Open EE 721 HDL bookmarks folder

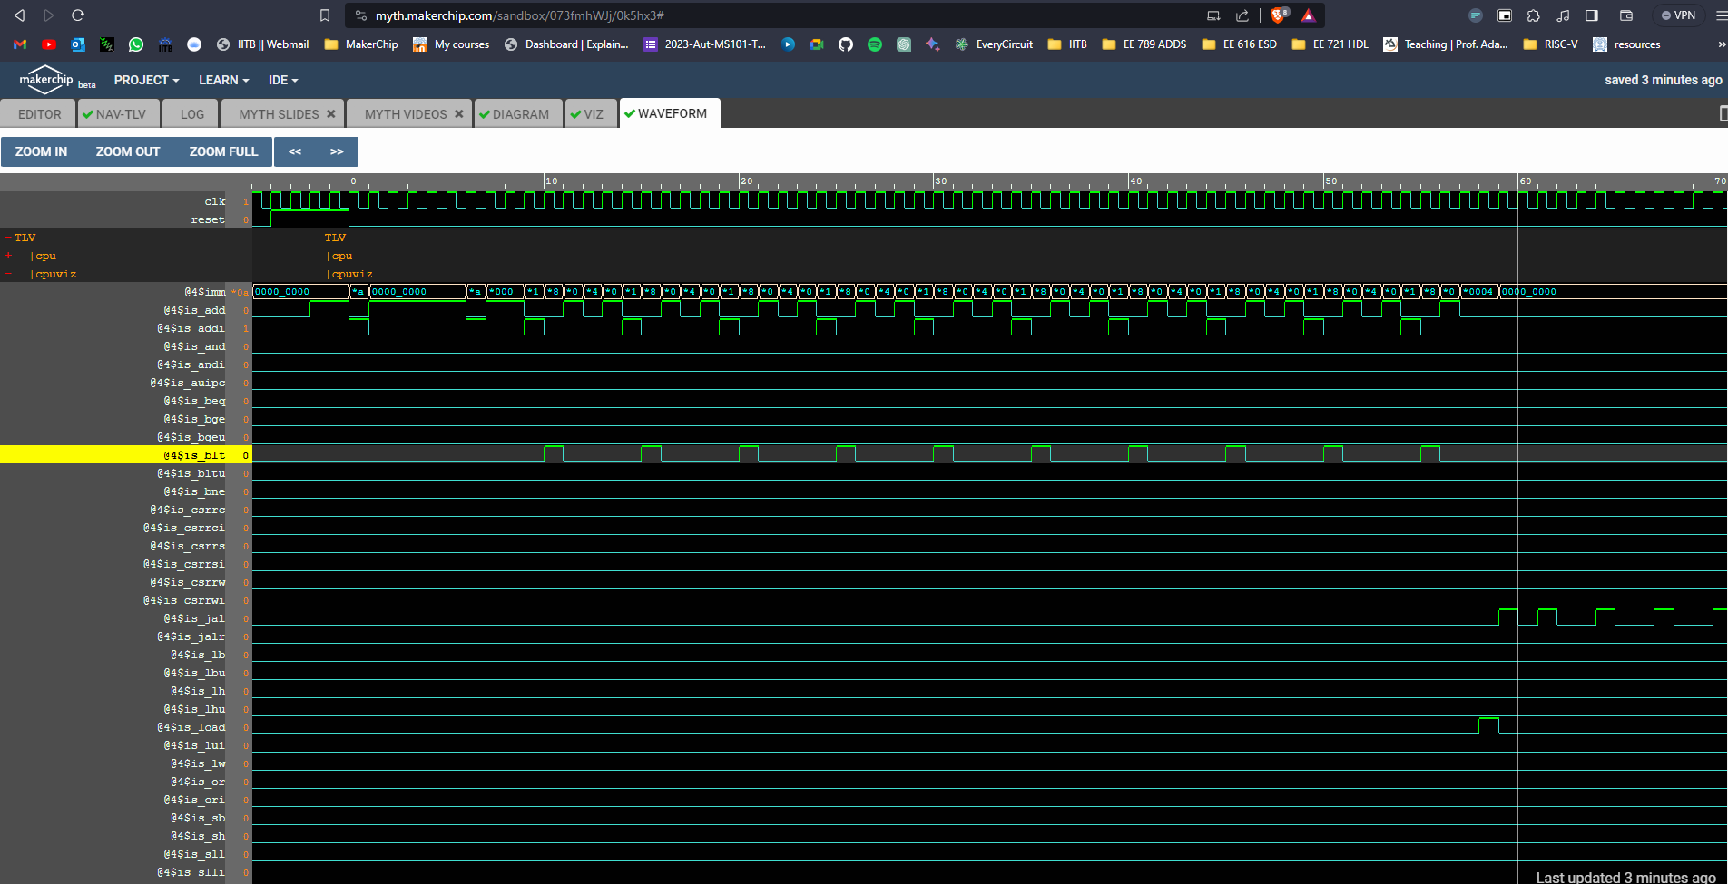(x=1330, y=44)
